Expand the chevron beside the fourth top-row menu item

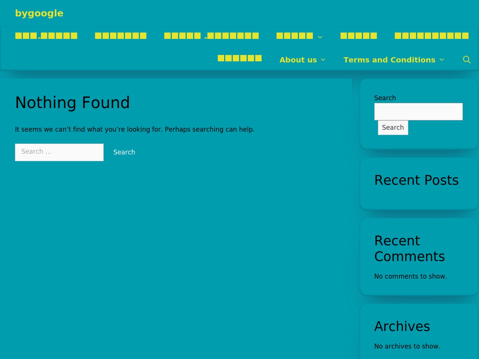tap(320, 37)
